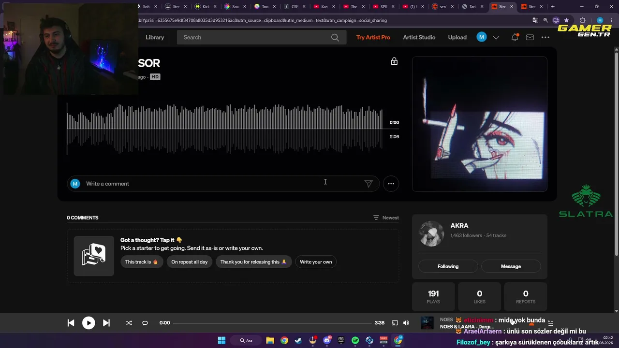Open the notifications bell
This screenshot has height=348, width=619.
pos(515,37)
